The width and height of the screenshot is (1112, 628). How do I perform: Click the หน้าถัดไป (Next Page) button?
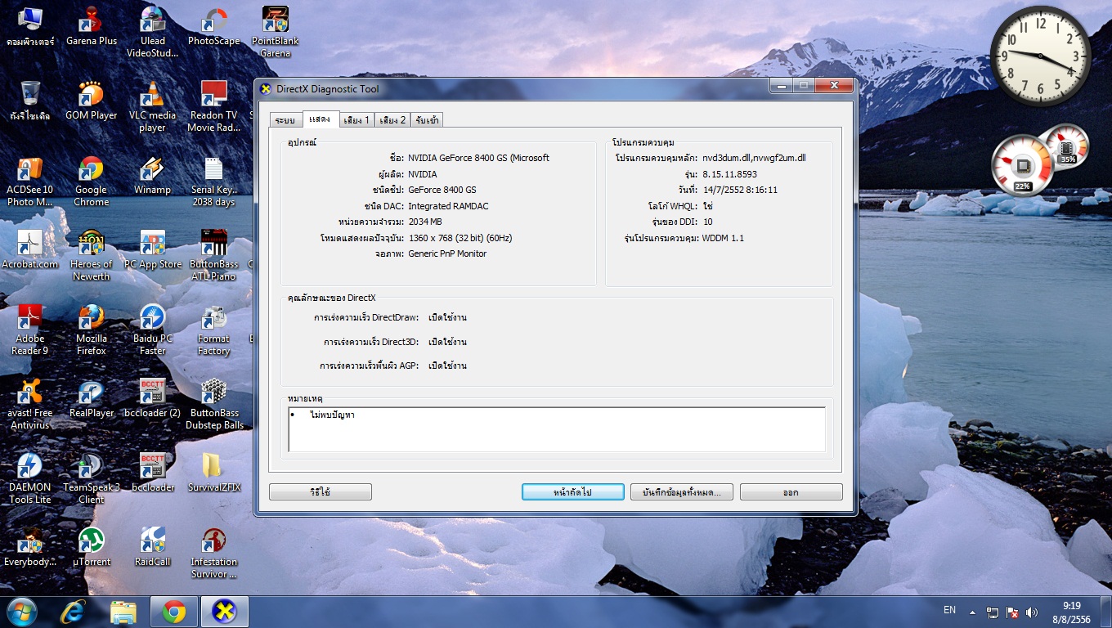573,492
